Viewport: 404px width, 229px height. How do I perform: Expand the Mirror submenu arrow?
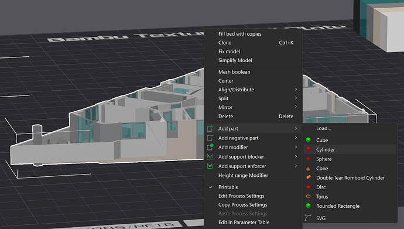296,107
